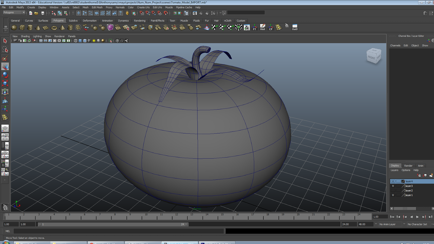The image size is (434, 244).
Task: Select the Rotate Tool
Action: pyautogui.click(x=5, y=75)
